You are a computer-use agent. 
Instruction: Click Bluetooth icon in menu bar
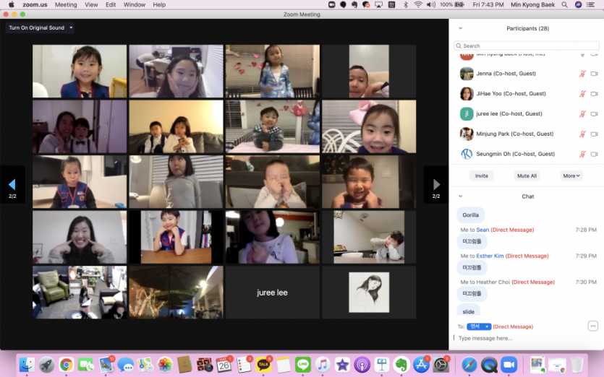[406, 4]
